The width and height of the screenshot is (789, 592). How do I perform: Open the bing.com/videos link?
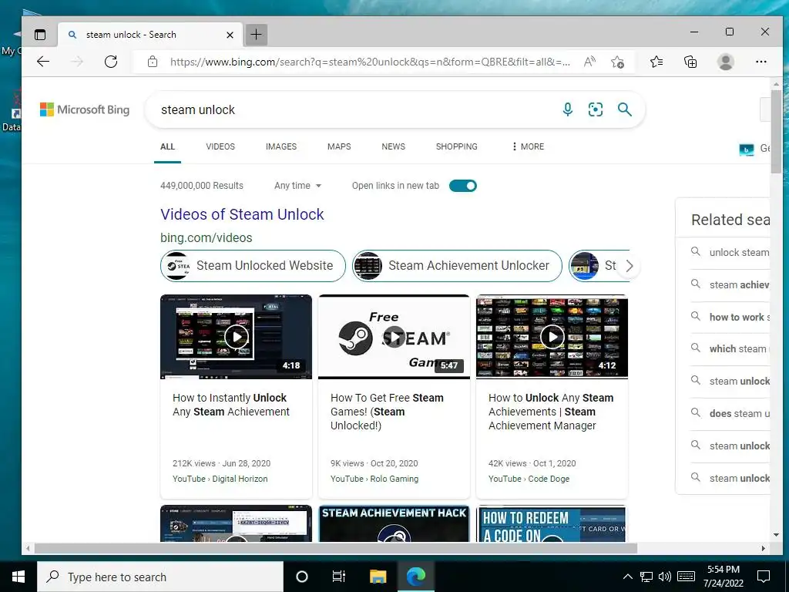[x=206, y=237]
